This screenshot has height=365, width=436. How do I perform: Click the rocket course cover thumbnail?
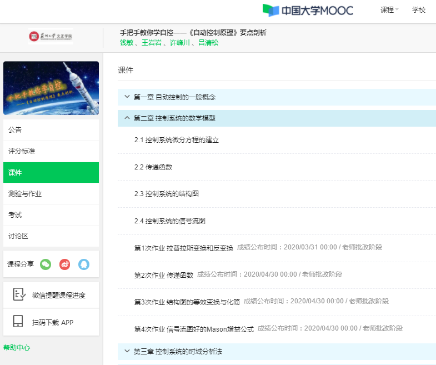point(51,88)
